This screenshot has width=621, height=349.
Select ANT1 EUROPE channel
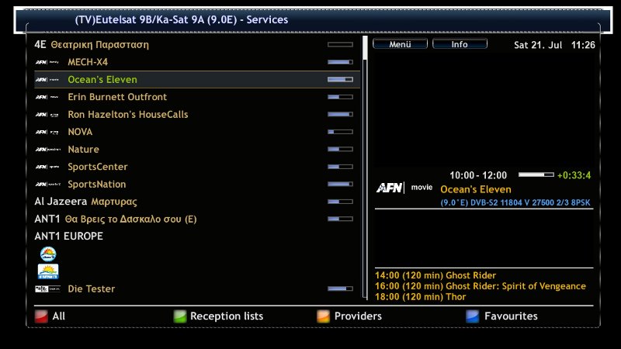[197, 237]
